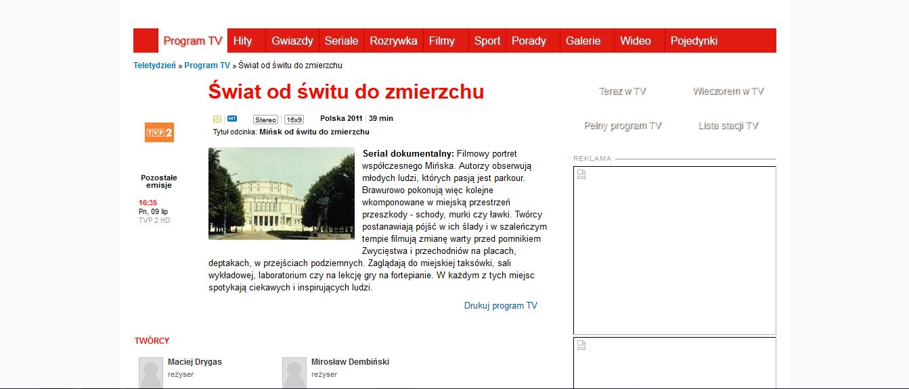Click the Polska 2011 text

341,118
